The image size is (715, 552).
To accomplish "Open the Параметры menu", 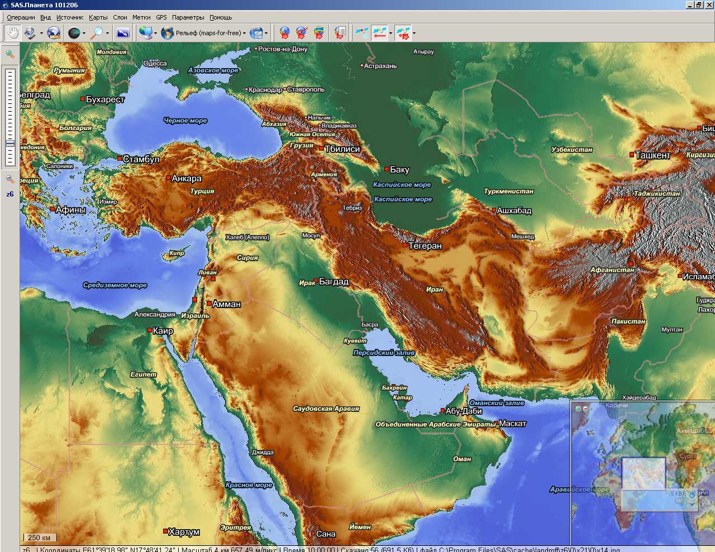I will click(x=188, y=17).
